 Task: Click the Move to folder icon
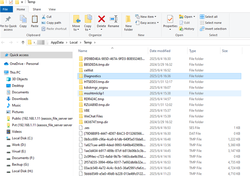pos(76,19)
